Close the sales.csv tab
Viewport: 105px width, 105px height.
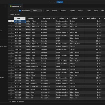[21, 6]
